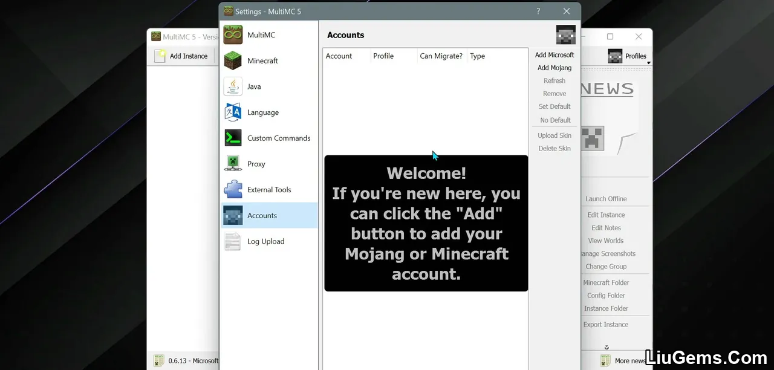Image resolution: width=774 pixels, height=370 pixels.
Task: Open Minecraft Folder in main window
Action: [x=606, y=283]
